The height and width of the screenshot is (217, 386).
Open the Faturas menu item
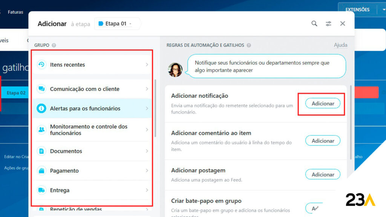[15, 12]
